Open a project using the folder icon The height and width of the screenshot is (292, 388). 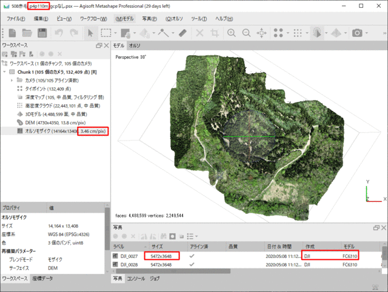tap(27, 33)
